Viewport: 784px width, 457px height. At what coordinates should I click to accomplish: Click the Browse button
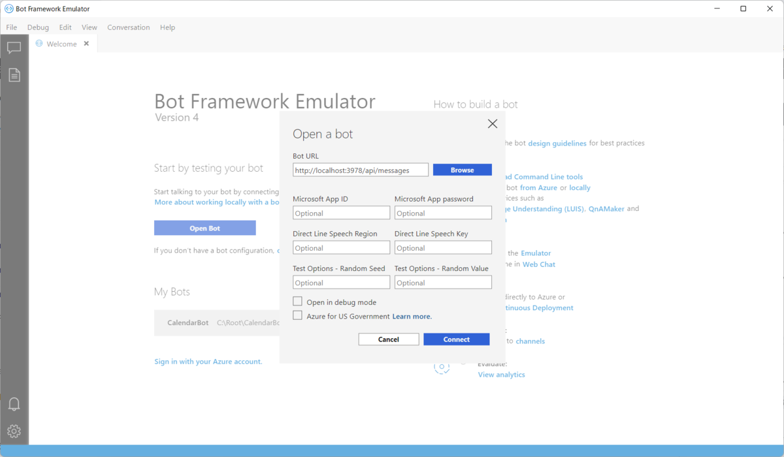coord(462,170)
